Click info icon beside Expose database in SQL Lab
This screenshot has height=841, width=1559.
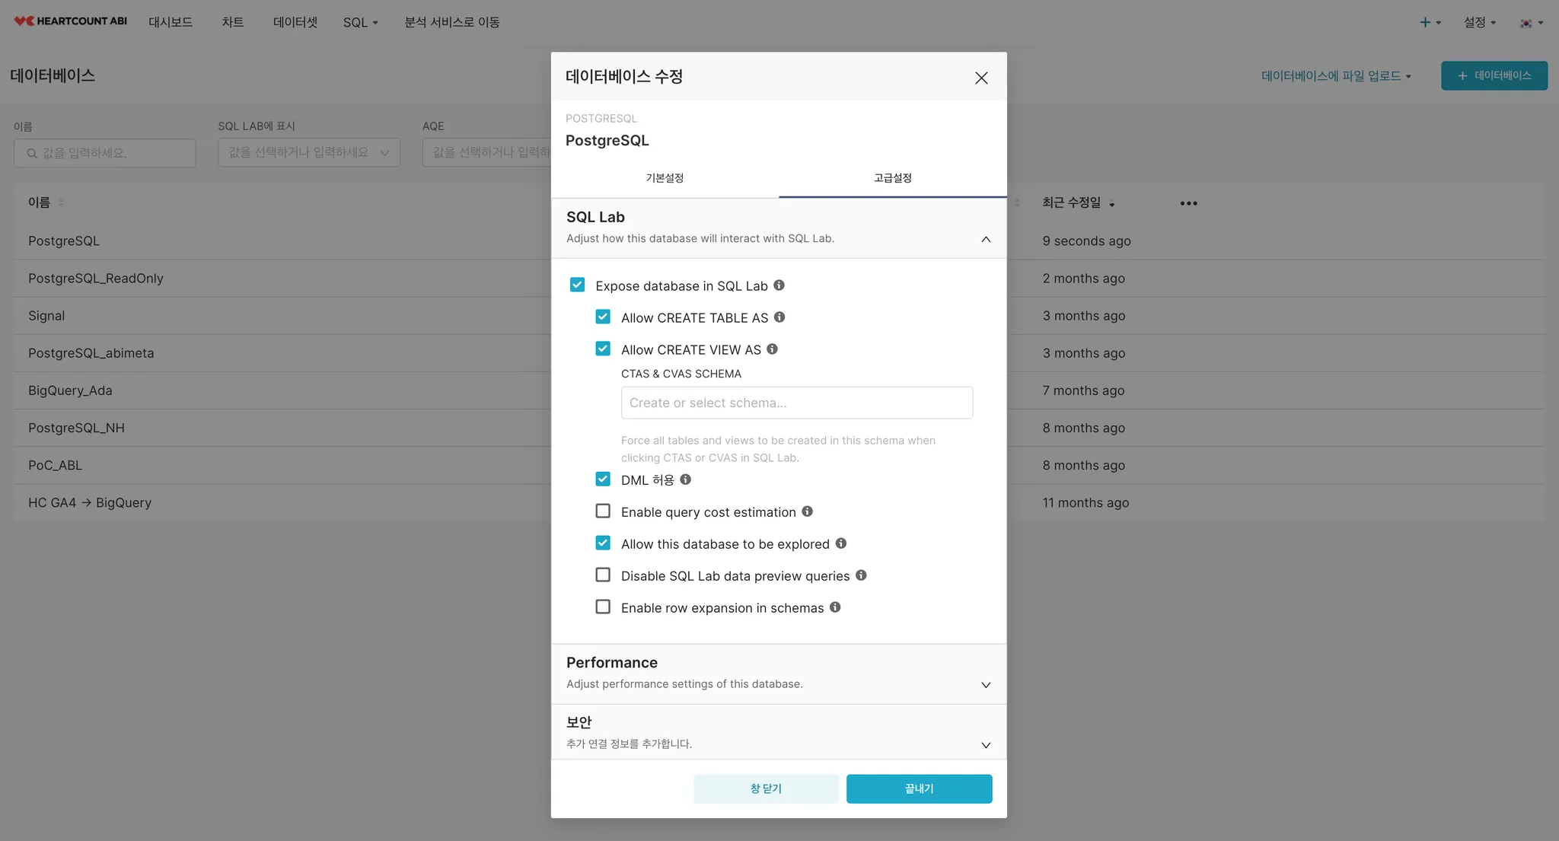click(x=779, y=285)
